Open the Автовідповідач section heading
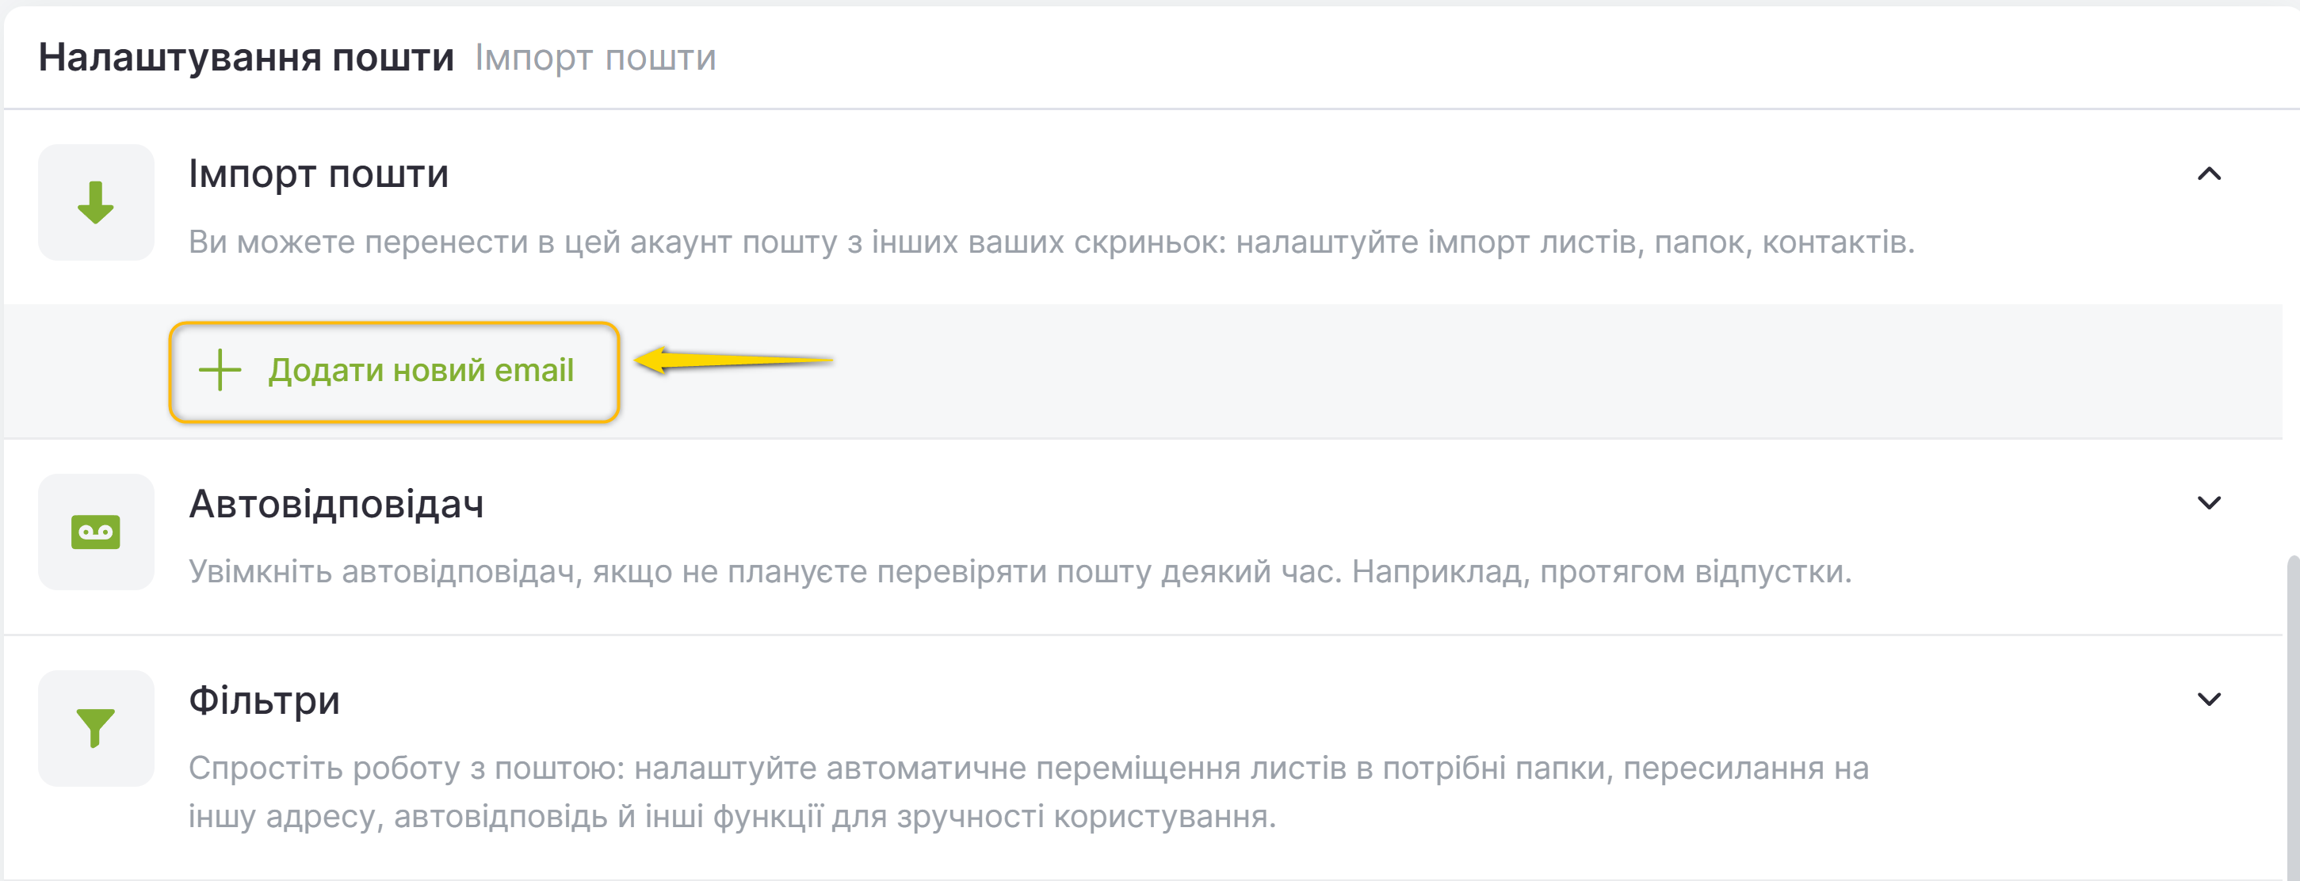This screenshot has width=2300, height=881. 336,505
